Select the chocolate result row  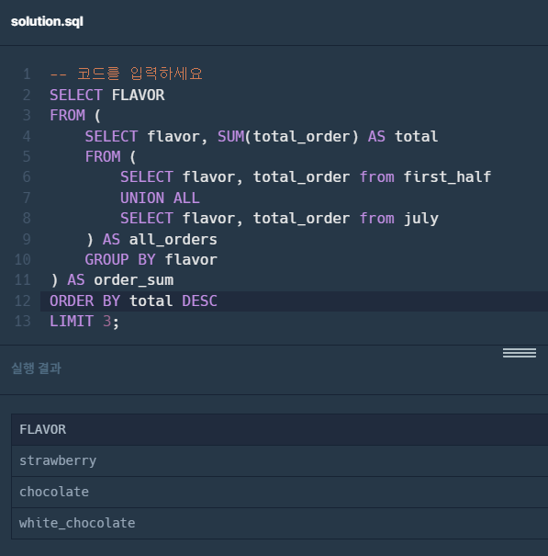(x=280, y=492)
